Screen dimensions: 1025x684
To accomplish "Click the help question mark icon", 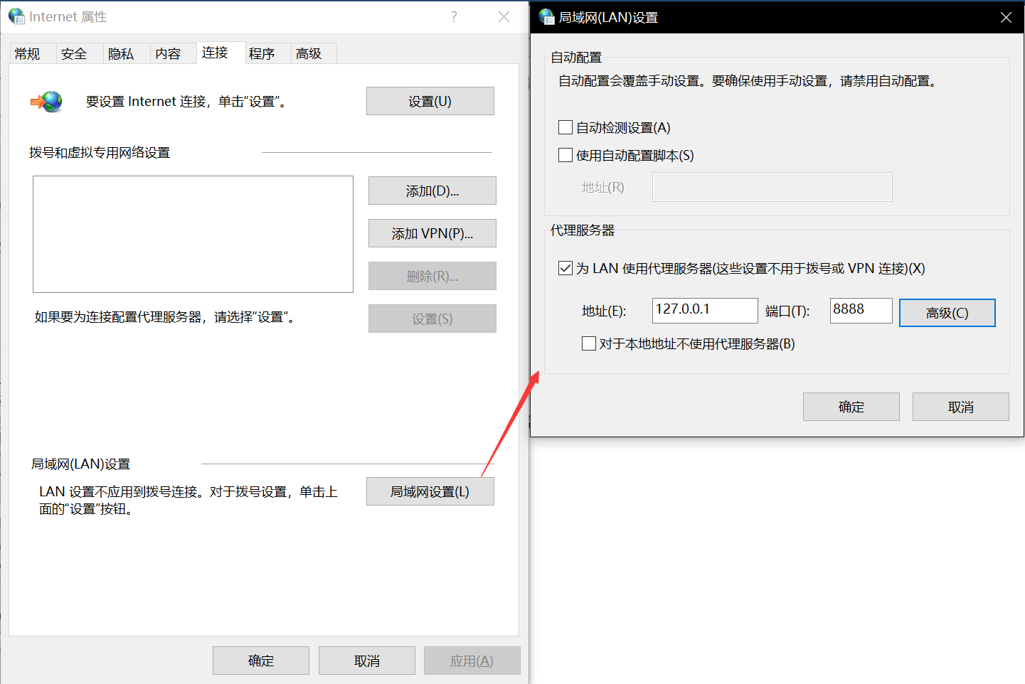I will tap(454, 17).
